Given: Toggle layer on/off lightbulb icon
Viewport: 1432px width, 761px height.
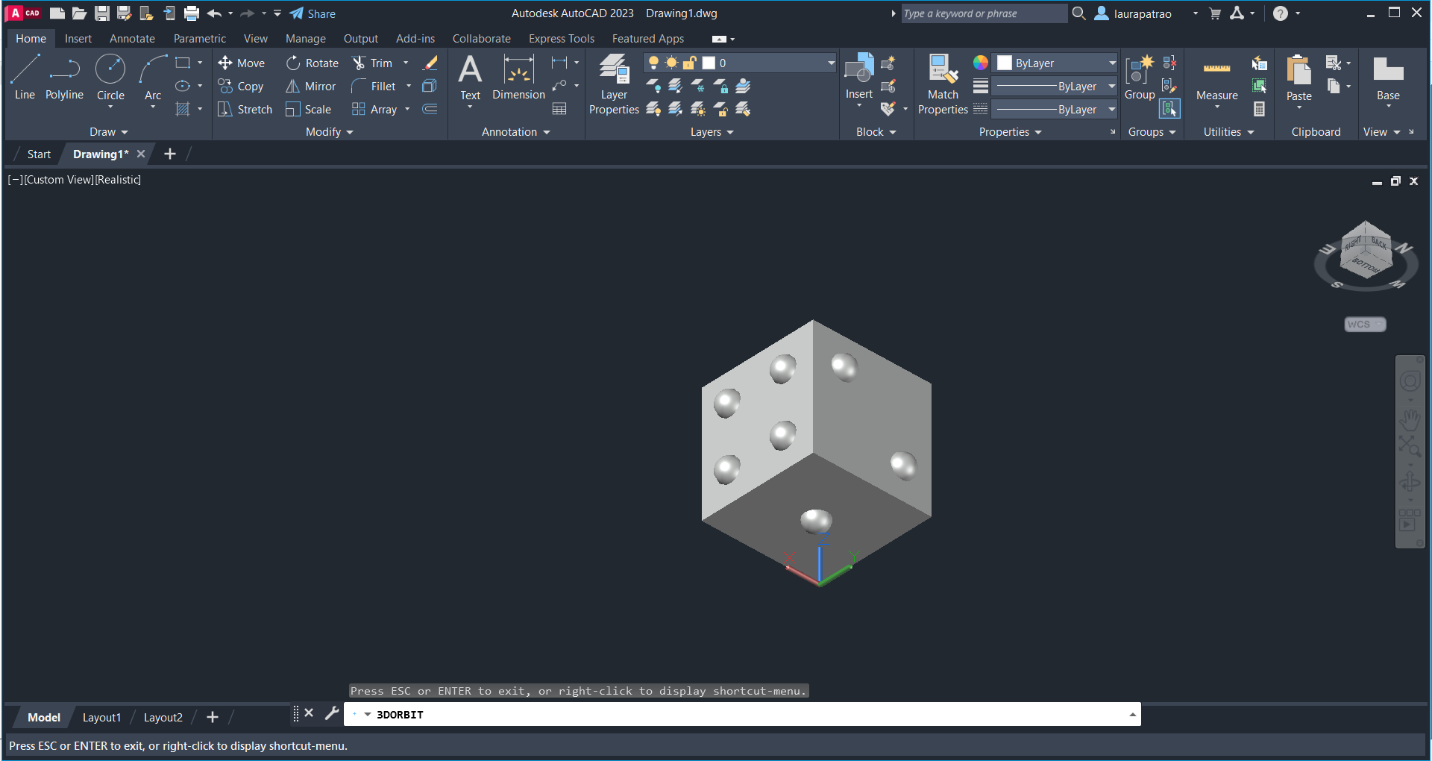Looking at the screenshot, I should (653, 63).
